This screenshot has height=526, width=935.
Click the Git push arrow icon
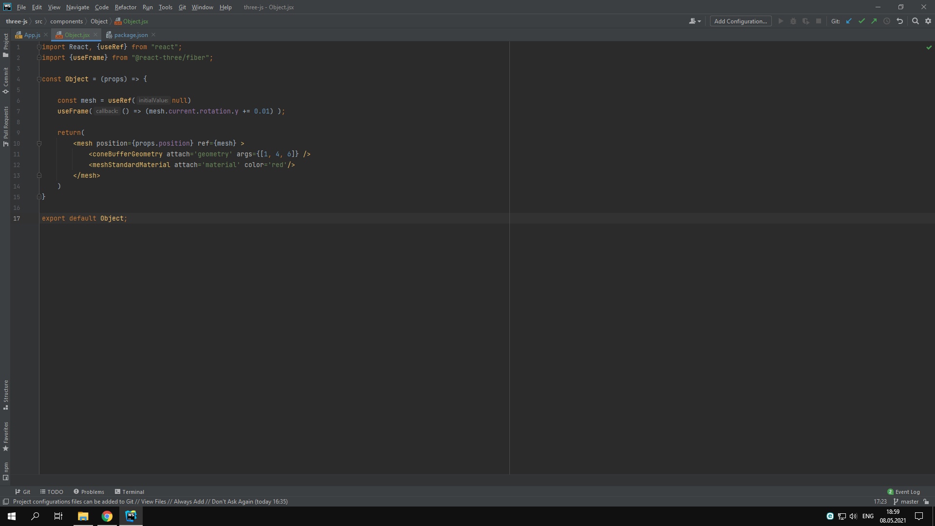874,21
